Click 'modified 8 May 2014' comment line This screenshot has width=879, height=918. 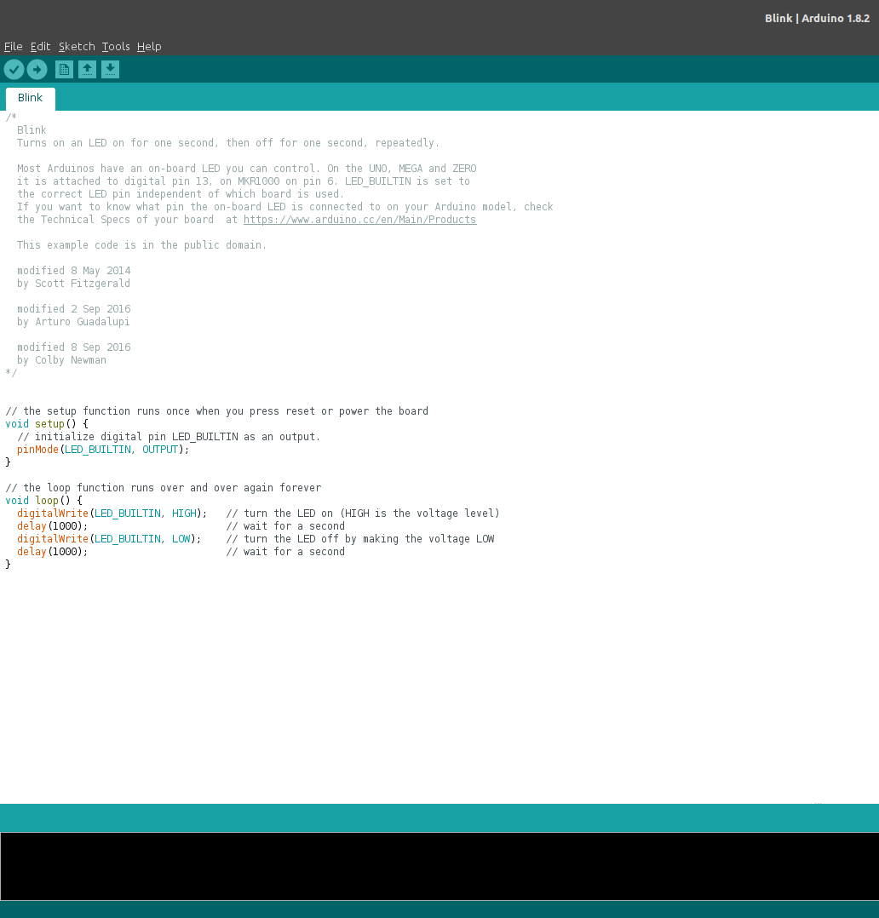pos(74,271)
